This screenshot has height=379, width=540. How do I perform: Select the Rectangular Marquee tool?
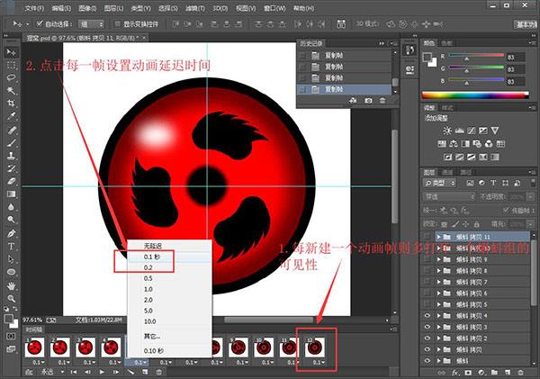pos(11,65)
